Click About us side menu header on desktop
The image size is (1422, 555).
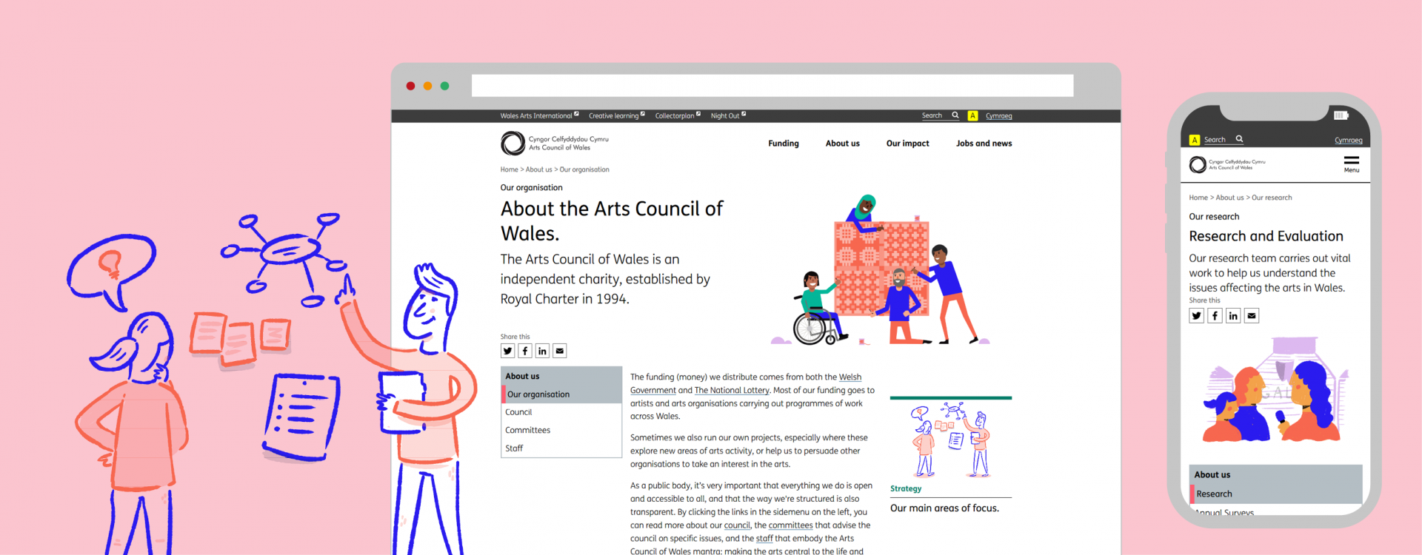pyautogui.click(x=561, y=376)
